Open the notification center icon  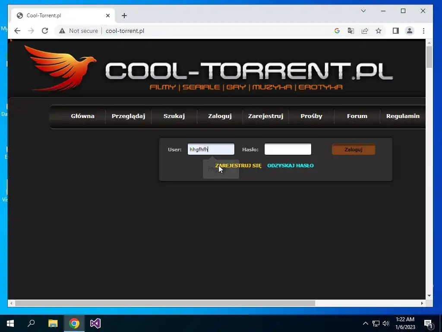(x=428, y=323)
